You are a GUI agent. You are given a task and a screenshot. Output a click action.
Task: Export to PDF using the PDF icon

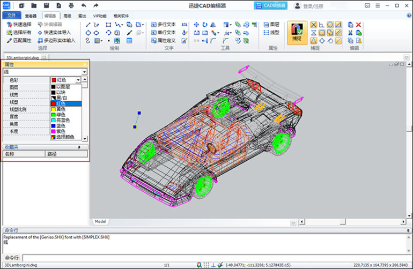pos(59,5)
